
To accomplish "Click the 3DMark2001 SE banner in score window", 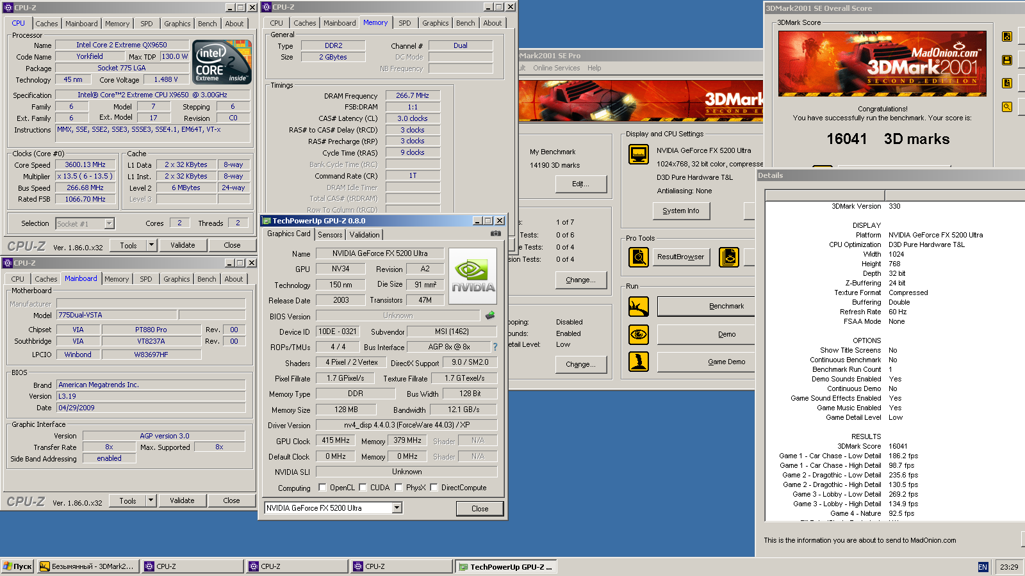I will (882, 63).
